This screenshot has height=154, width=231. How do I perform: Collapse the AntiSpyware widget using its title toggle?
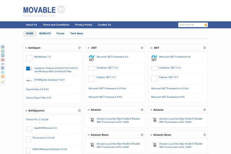click(x=26, y=110)
